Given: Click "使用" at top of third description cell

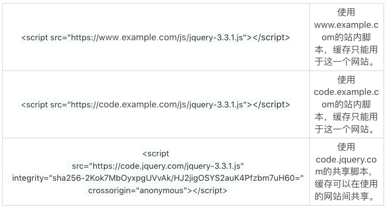Looking at the screenshot, I should click(346, 146).
